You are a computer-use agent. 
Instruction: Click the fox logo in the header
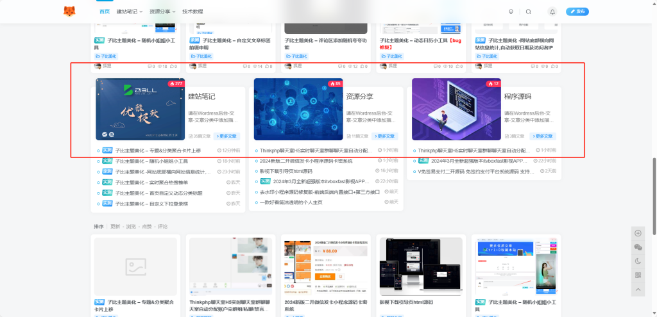[69, 12]
